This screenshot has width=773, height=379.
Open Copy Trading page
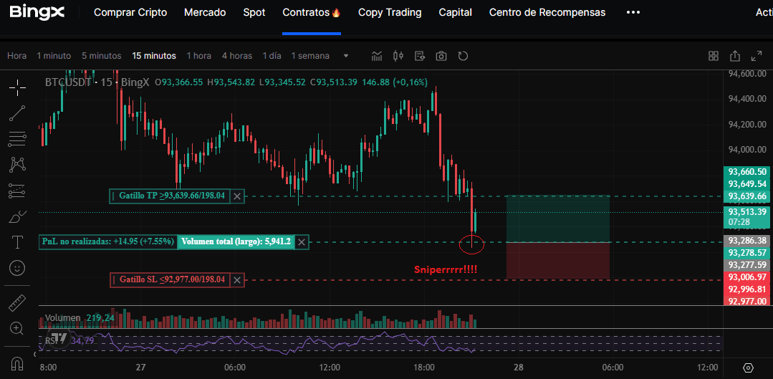[390, 12]
